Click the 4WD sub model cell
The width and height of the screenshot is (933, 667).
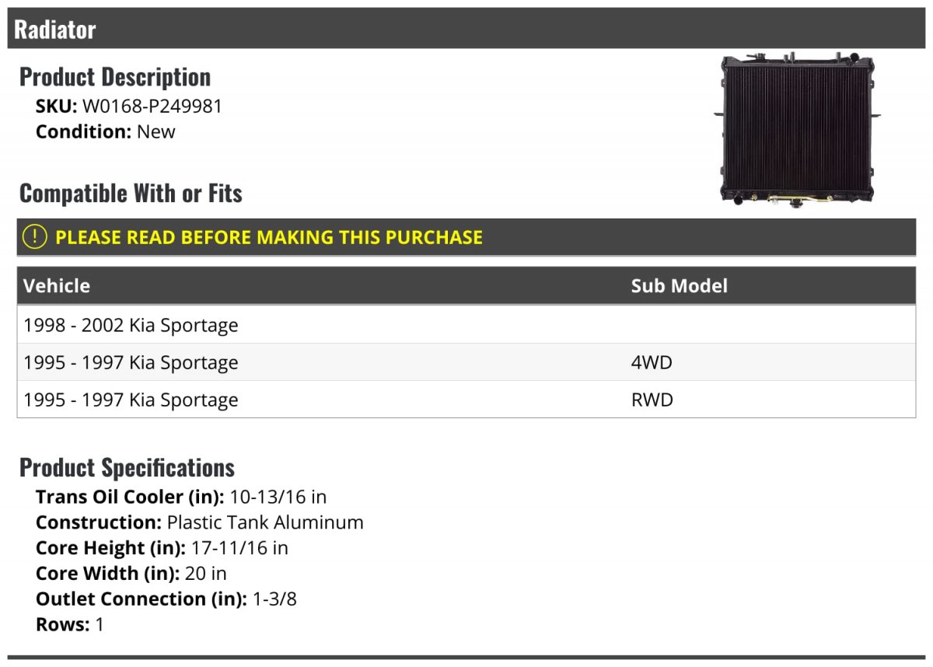652,362
